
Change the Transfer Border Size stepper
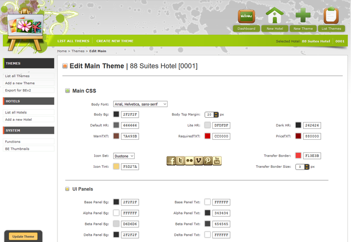pyautogui.click(x=307, y=167)
